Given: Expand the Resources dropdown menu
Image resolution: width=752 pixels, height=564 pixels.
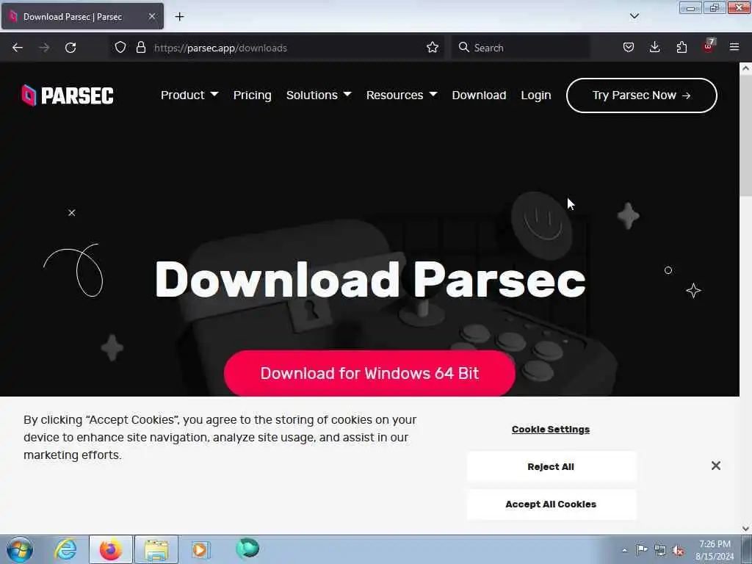Looking at the screenshot, I should point(402,95).
